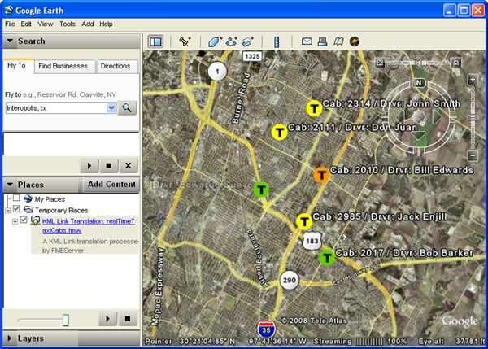
Task: Show in Google Maps icon
Action: [338, 41]
